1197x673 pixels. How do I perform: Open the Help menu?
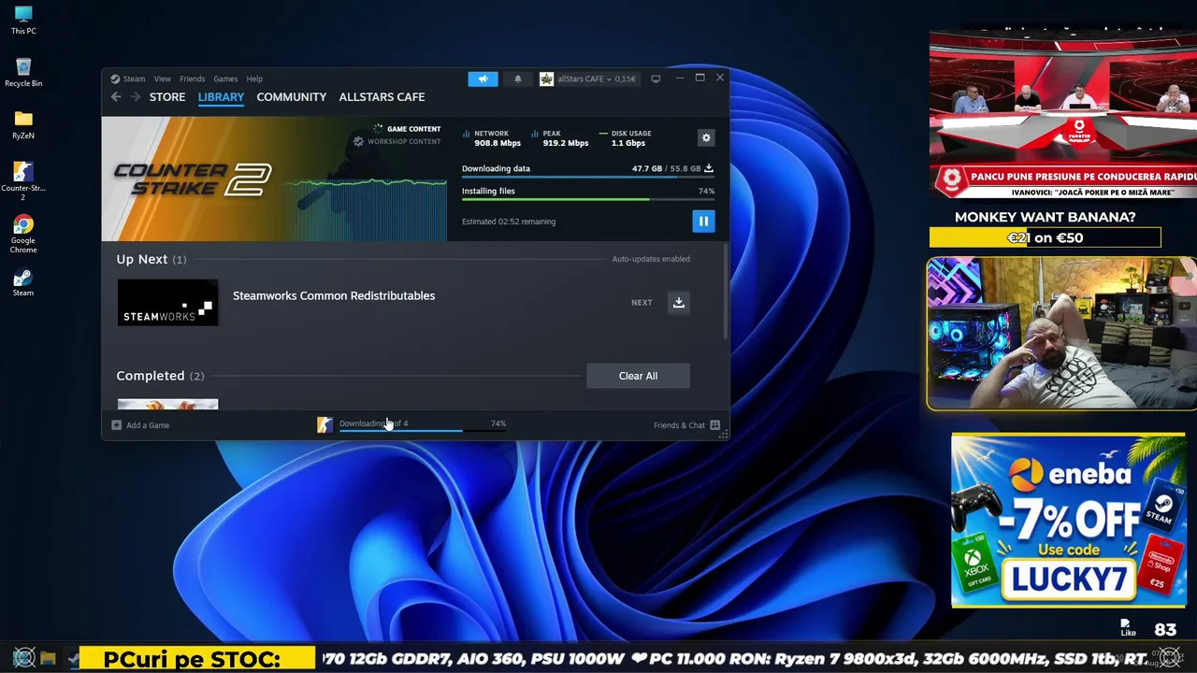click(x=254, y=79)
